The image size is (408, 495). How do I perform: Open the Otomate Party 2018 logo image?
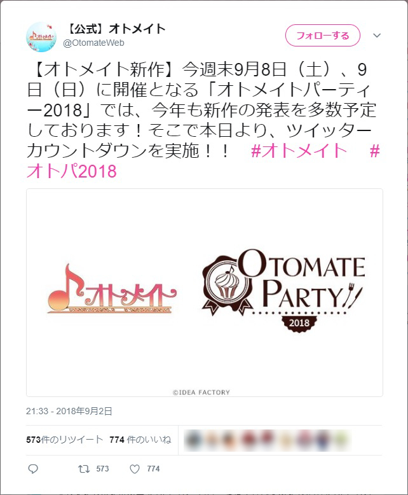pos(283,291)
